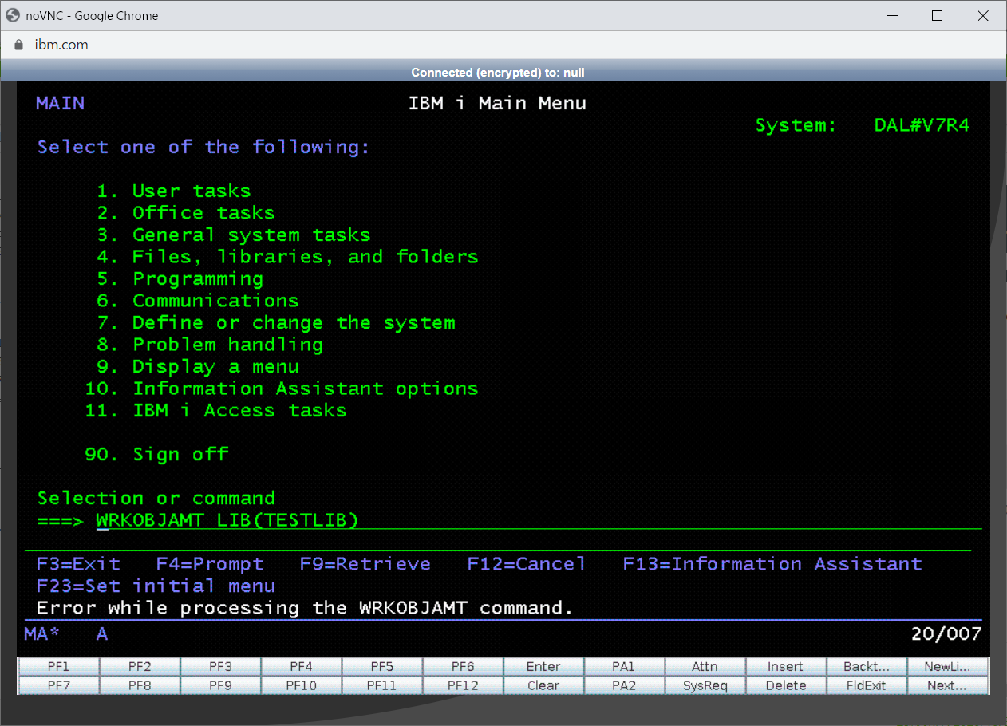The width and height of the screenshot is (1007, 726).
Task: Select menu option 2. Office tasks
Action: point(186,213)
